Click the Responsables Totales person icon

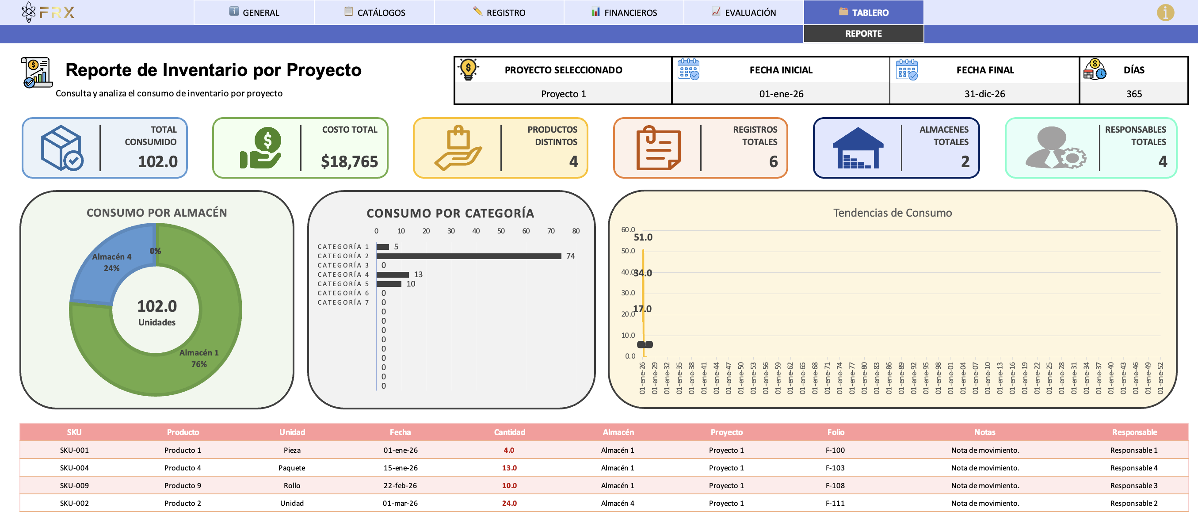coord(1056,148)
